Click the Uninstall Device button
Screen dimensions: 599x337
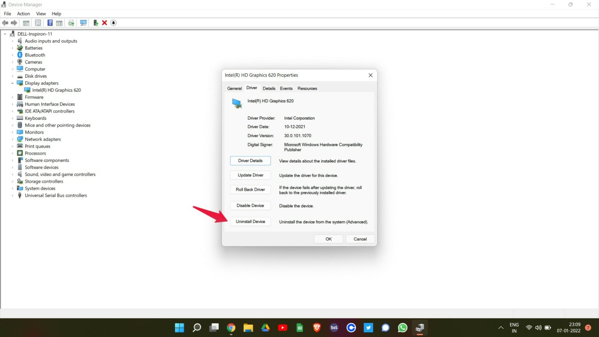pos(250,221)
